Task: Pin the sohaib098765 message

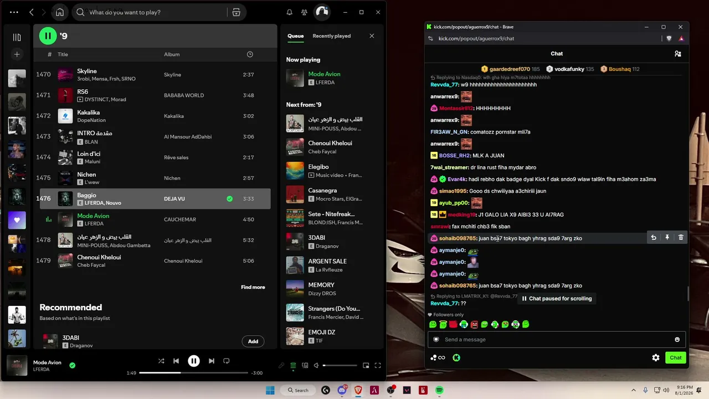Action: [667, 238]
